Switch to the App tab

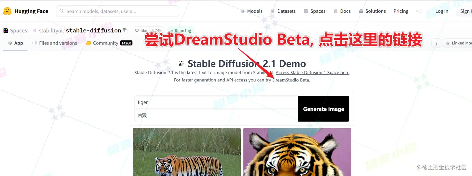click(x=15, y=43)
